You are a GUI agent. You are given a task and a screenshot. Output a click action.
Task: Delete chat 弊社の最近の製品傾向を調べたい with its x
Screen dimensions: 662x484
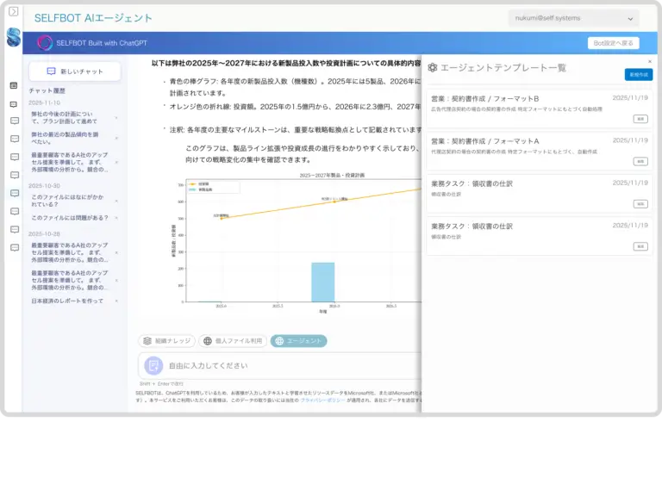(116, 138)
